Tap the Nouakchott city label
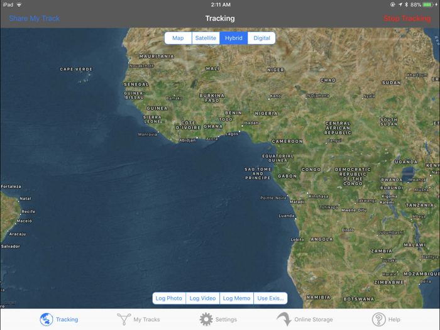The height and width of the screenshot is (330, 440). click(x=141, y=65)
